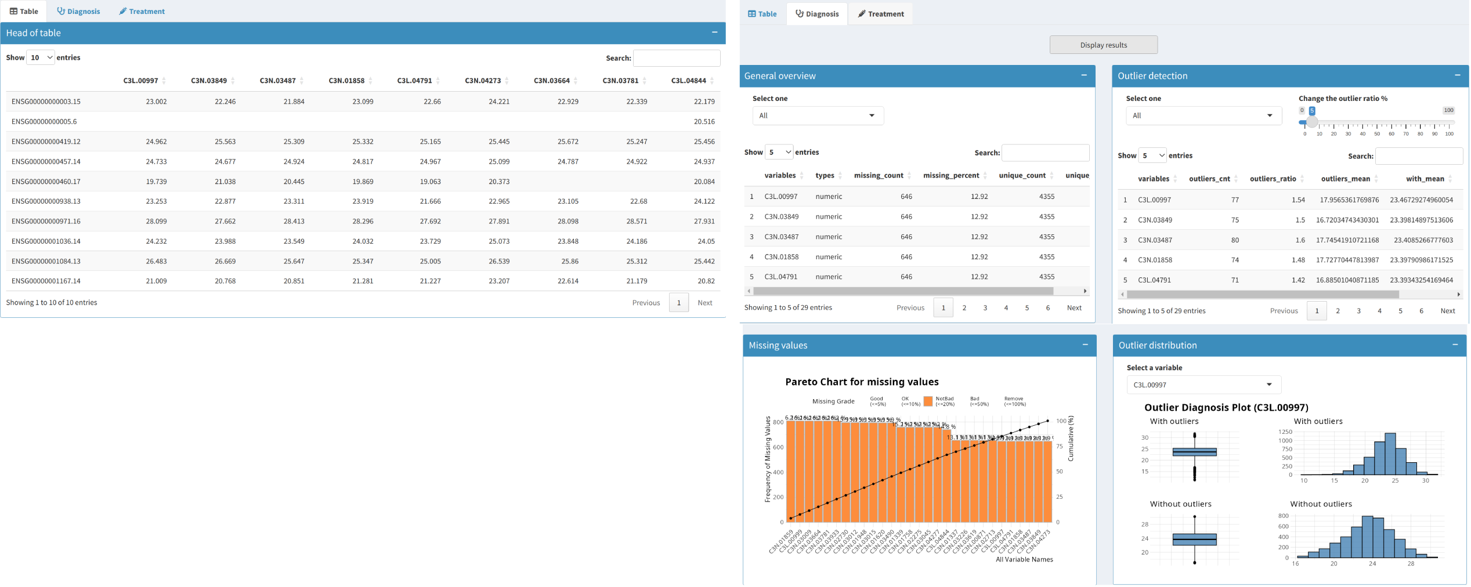Click General overview search field
Image resolution: width=1471 pixels, height=587 pixels.
[1045, 153]
